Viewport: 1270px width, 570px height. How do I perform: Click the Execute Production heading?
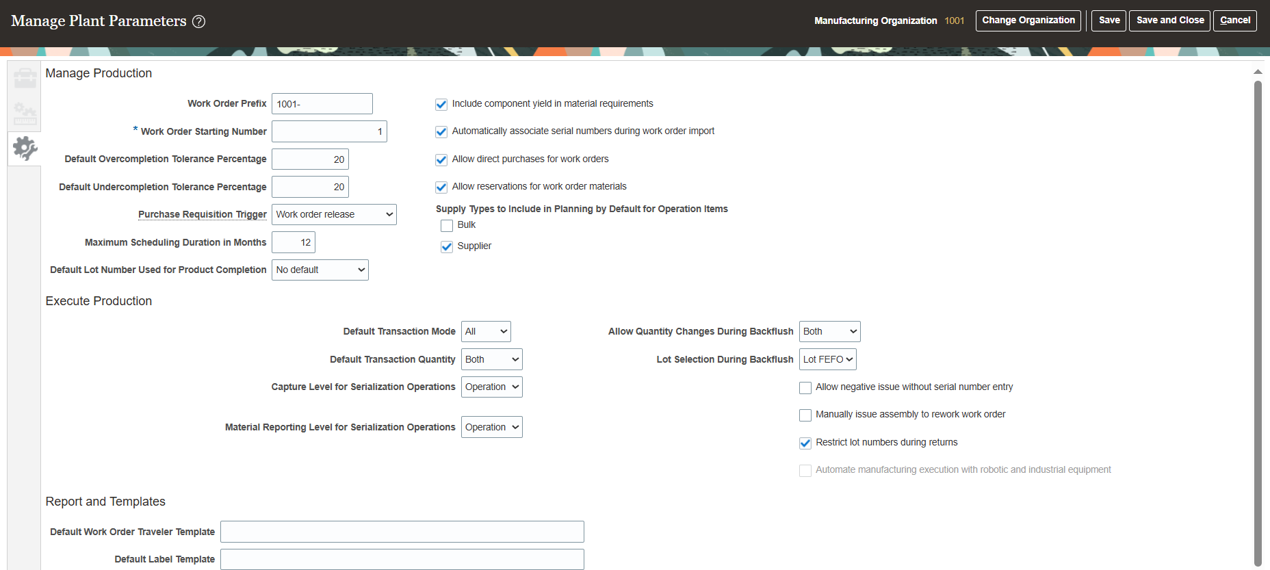[x=99, y=301]
